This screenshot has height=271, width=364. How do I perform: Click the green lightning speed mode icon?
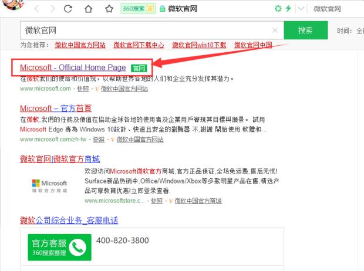coord(288,9)
